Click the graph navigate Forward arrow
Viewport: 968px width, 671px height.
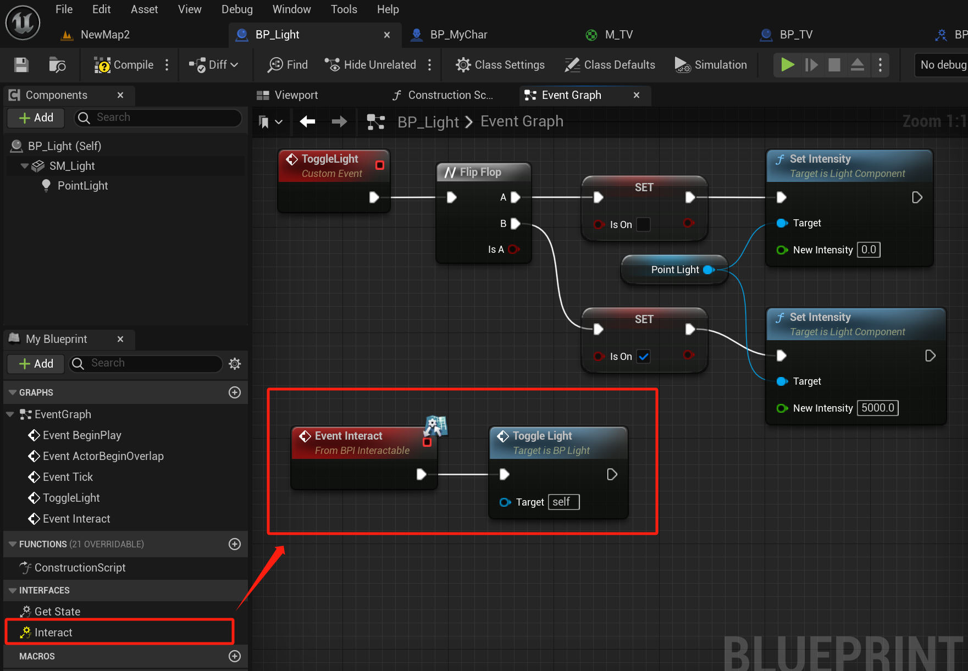coord(339,121)
